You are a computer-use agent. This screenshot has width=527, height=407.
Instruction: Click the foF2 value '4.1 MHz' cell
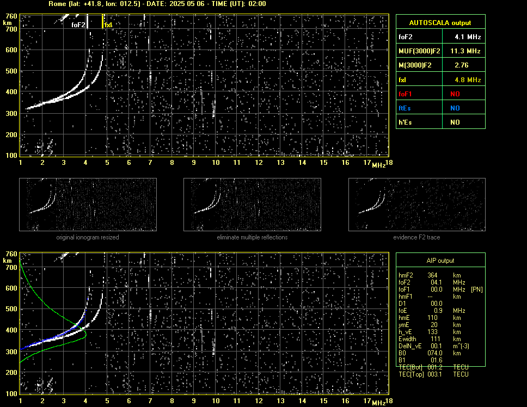pos(464,36)
